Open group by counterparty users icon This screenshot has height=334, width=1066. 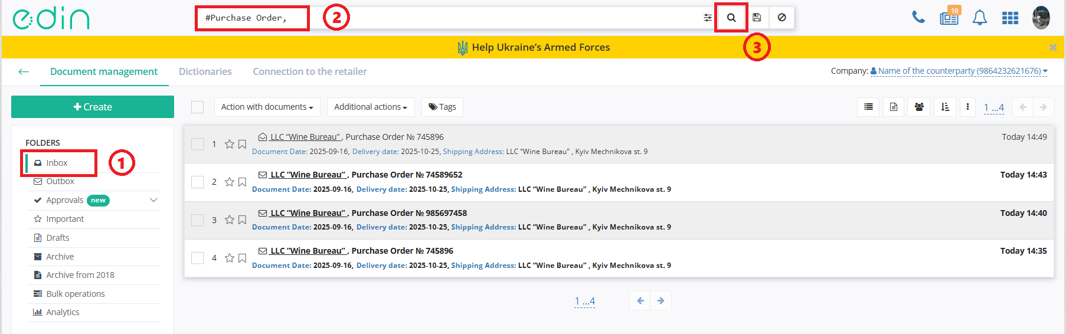pos(919,107)
